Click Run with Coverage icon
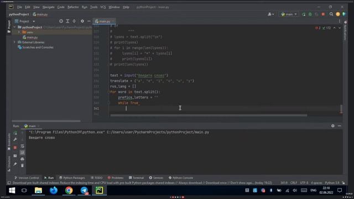354x199 pixels. [316, 14]
